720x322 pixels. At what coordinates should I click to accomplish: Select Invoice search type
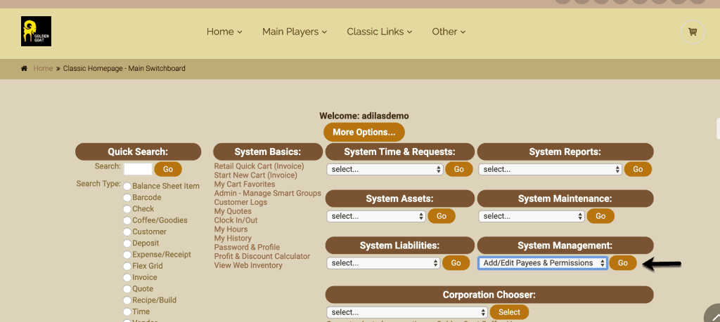pos(127,278)
